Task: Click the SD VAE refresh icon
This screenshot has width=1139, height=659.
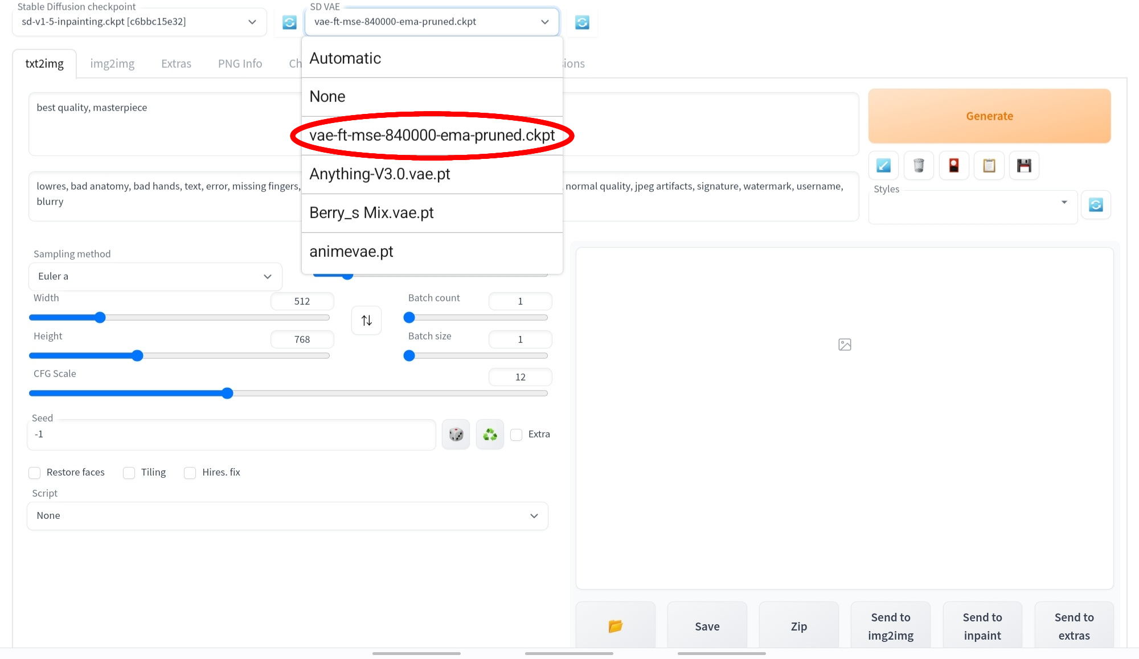Action: (x=582, y=22)
